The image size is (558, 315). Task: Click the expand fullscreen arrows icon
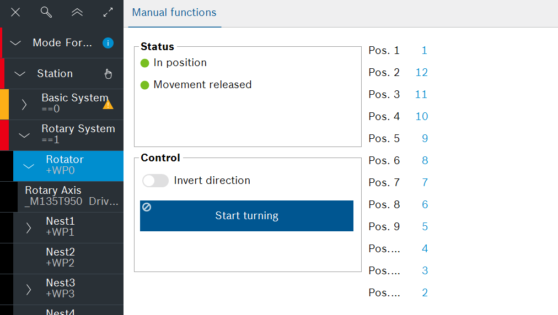pos(108,12)
